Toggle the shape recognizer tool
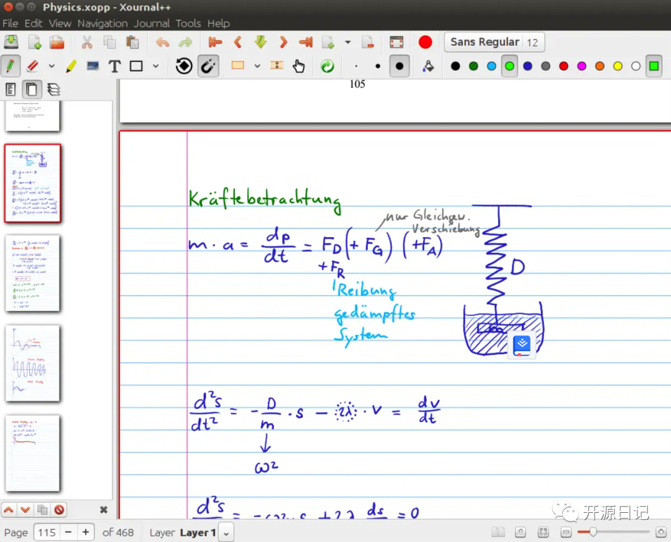 tap(184, 66)
